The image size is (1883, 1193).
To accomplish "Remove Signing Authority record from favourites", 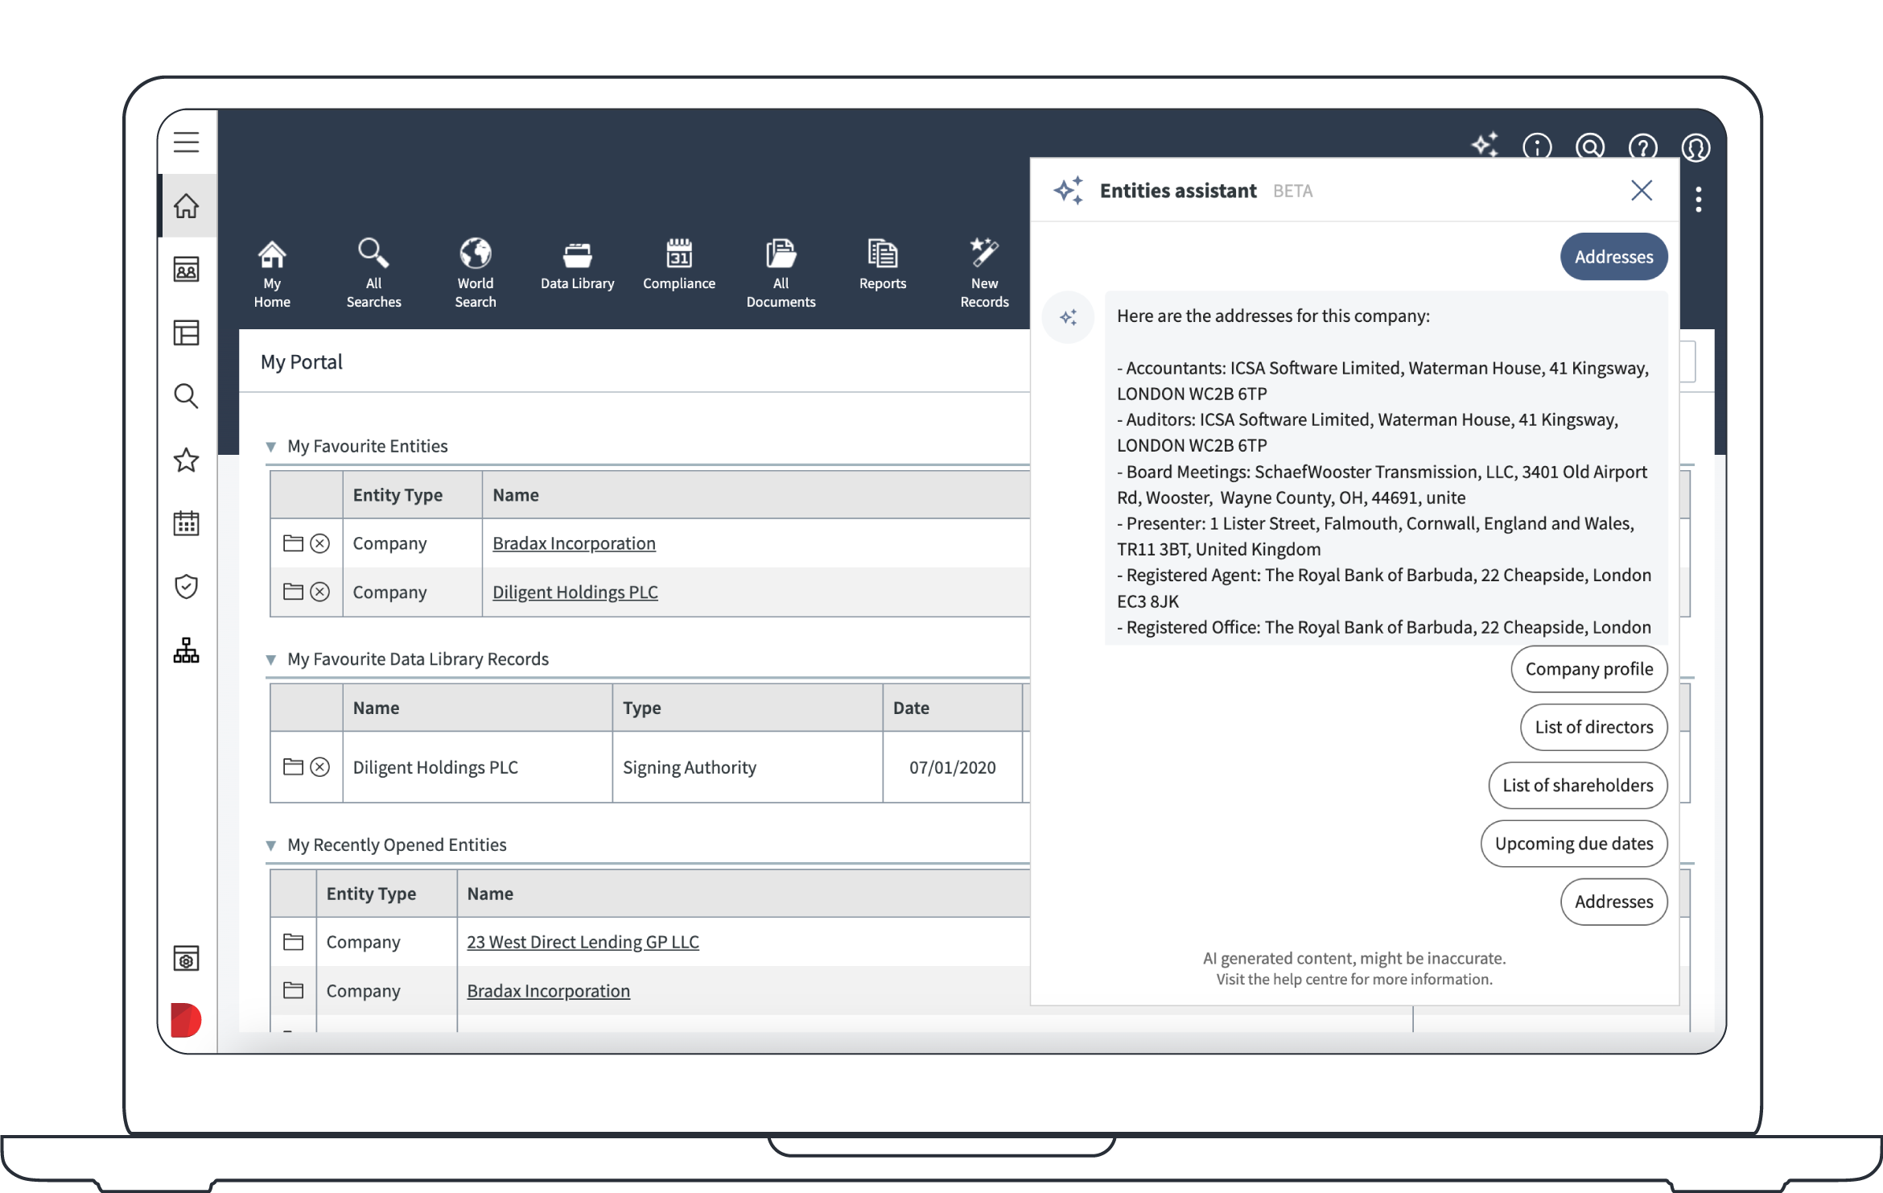I will 320,767.
